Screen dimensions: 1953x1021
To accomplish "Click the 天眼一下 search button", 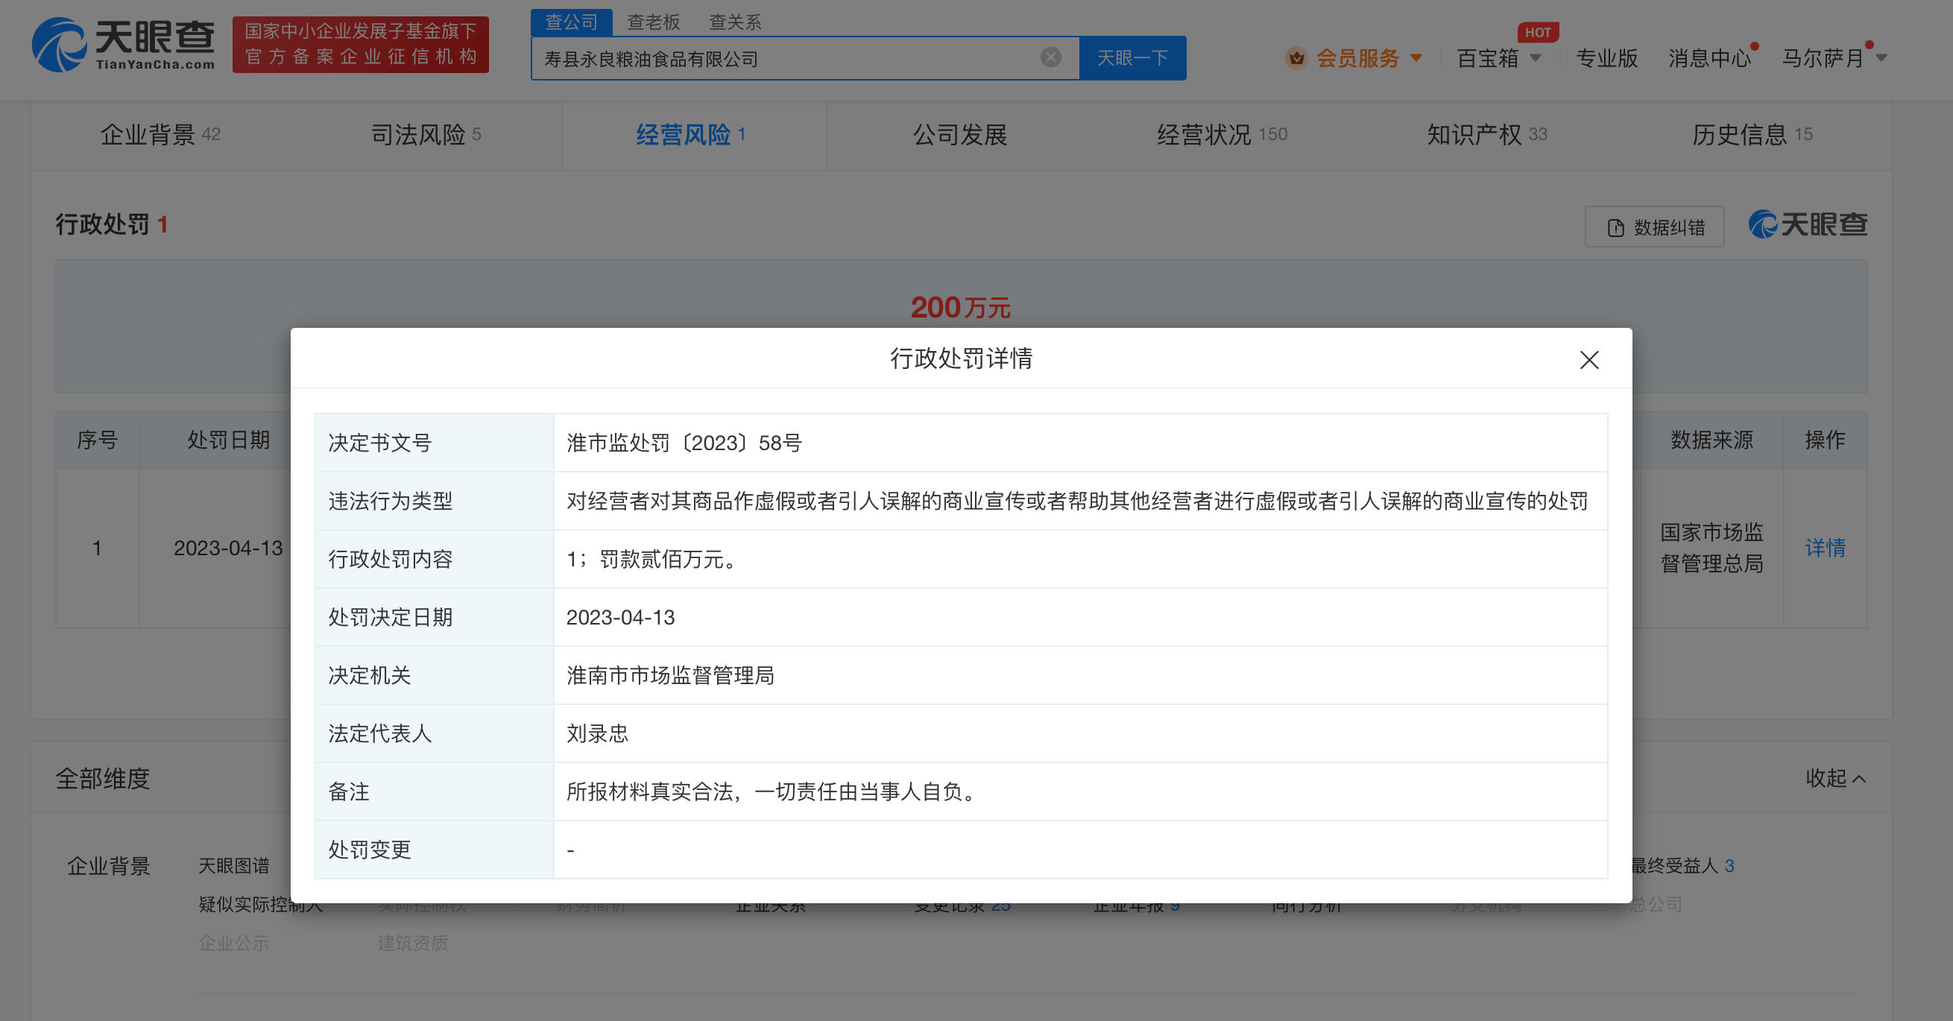I will coord(1133,57).
